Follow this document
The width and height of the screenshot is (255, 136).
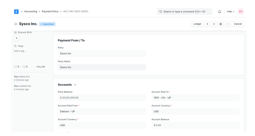[41, 67]
